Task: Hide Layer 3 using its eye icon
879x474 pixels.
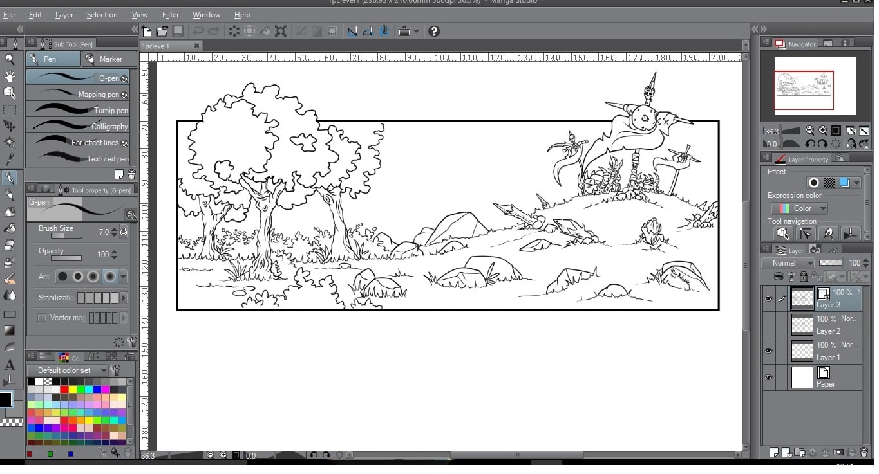Action: click(768, 299)
